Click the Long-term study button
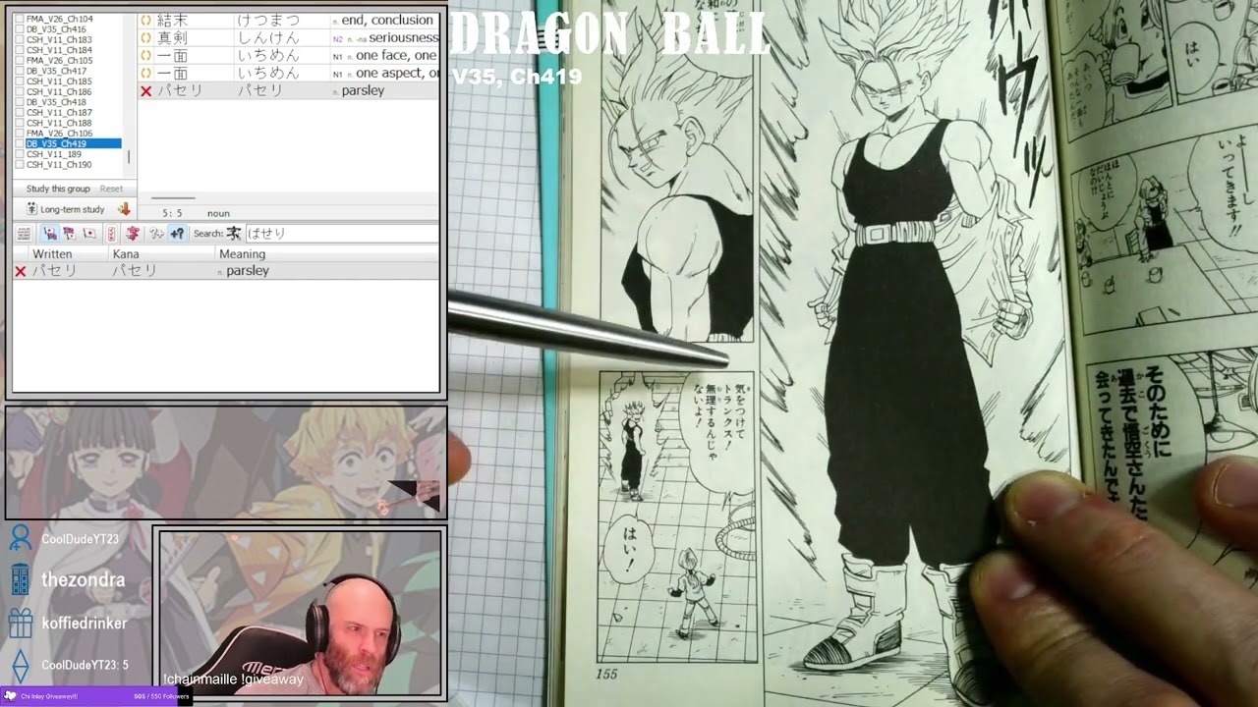This screenshot has width=1258, height=707. click(x=65, y=209)
